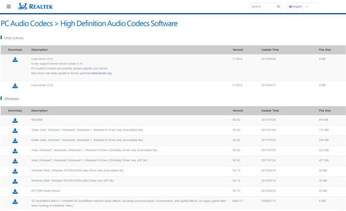The width and height of the screenshot is (346, 211).
Task: Go to PC Audio Codecs breadcrumb
Action: 27,24
